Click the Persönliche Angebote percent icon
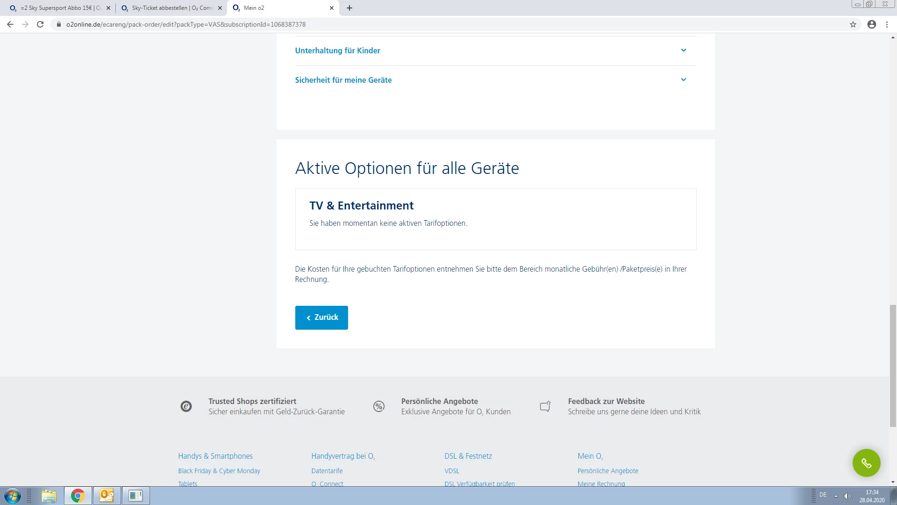The image size is (897, 505). 379,406
